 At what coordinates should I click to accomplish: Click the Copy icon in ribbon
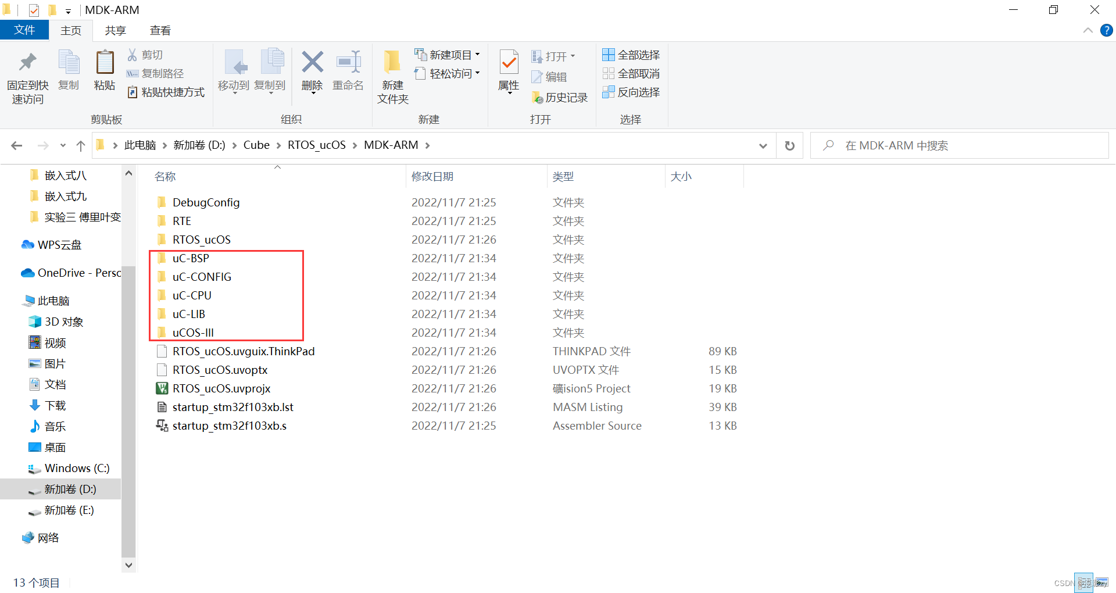[x=69, y=63]
